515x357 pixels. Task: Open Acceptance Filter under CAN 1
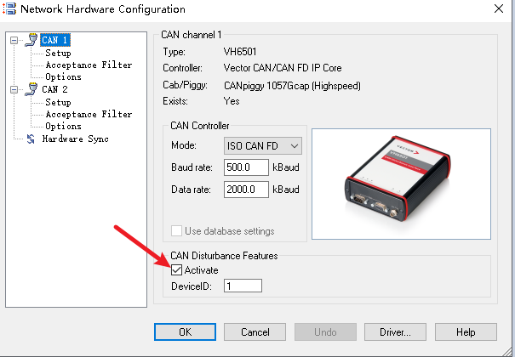[x=89, y=65]
